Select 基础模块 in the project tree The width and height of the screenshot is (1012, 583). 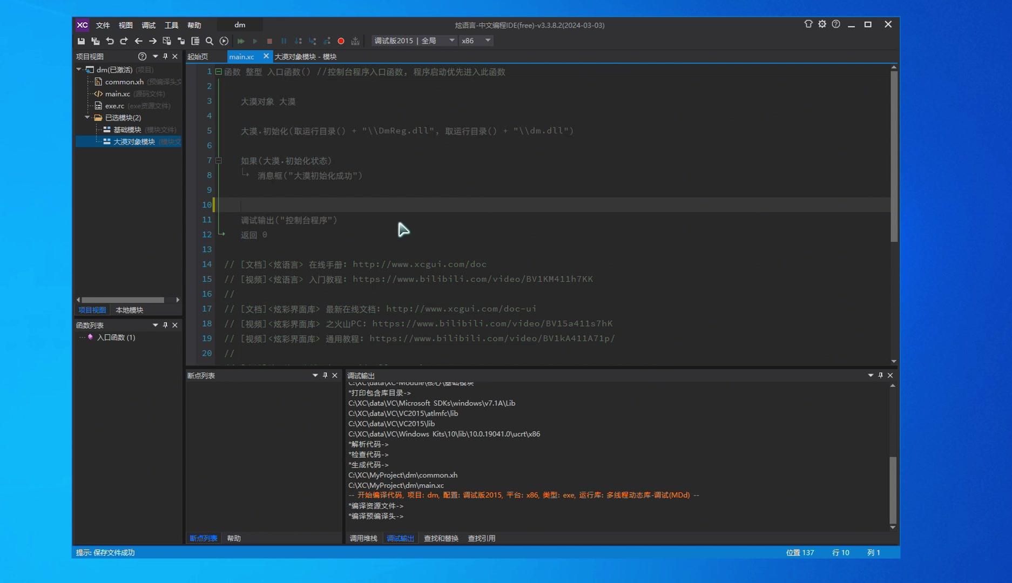pyautogui.click(x=127, y=130)
